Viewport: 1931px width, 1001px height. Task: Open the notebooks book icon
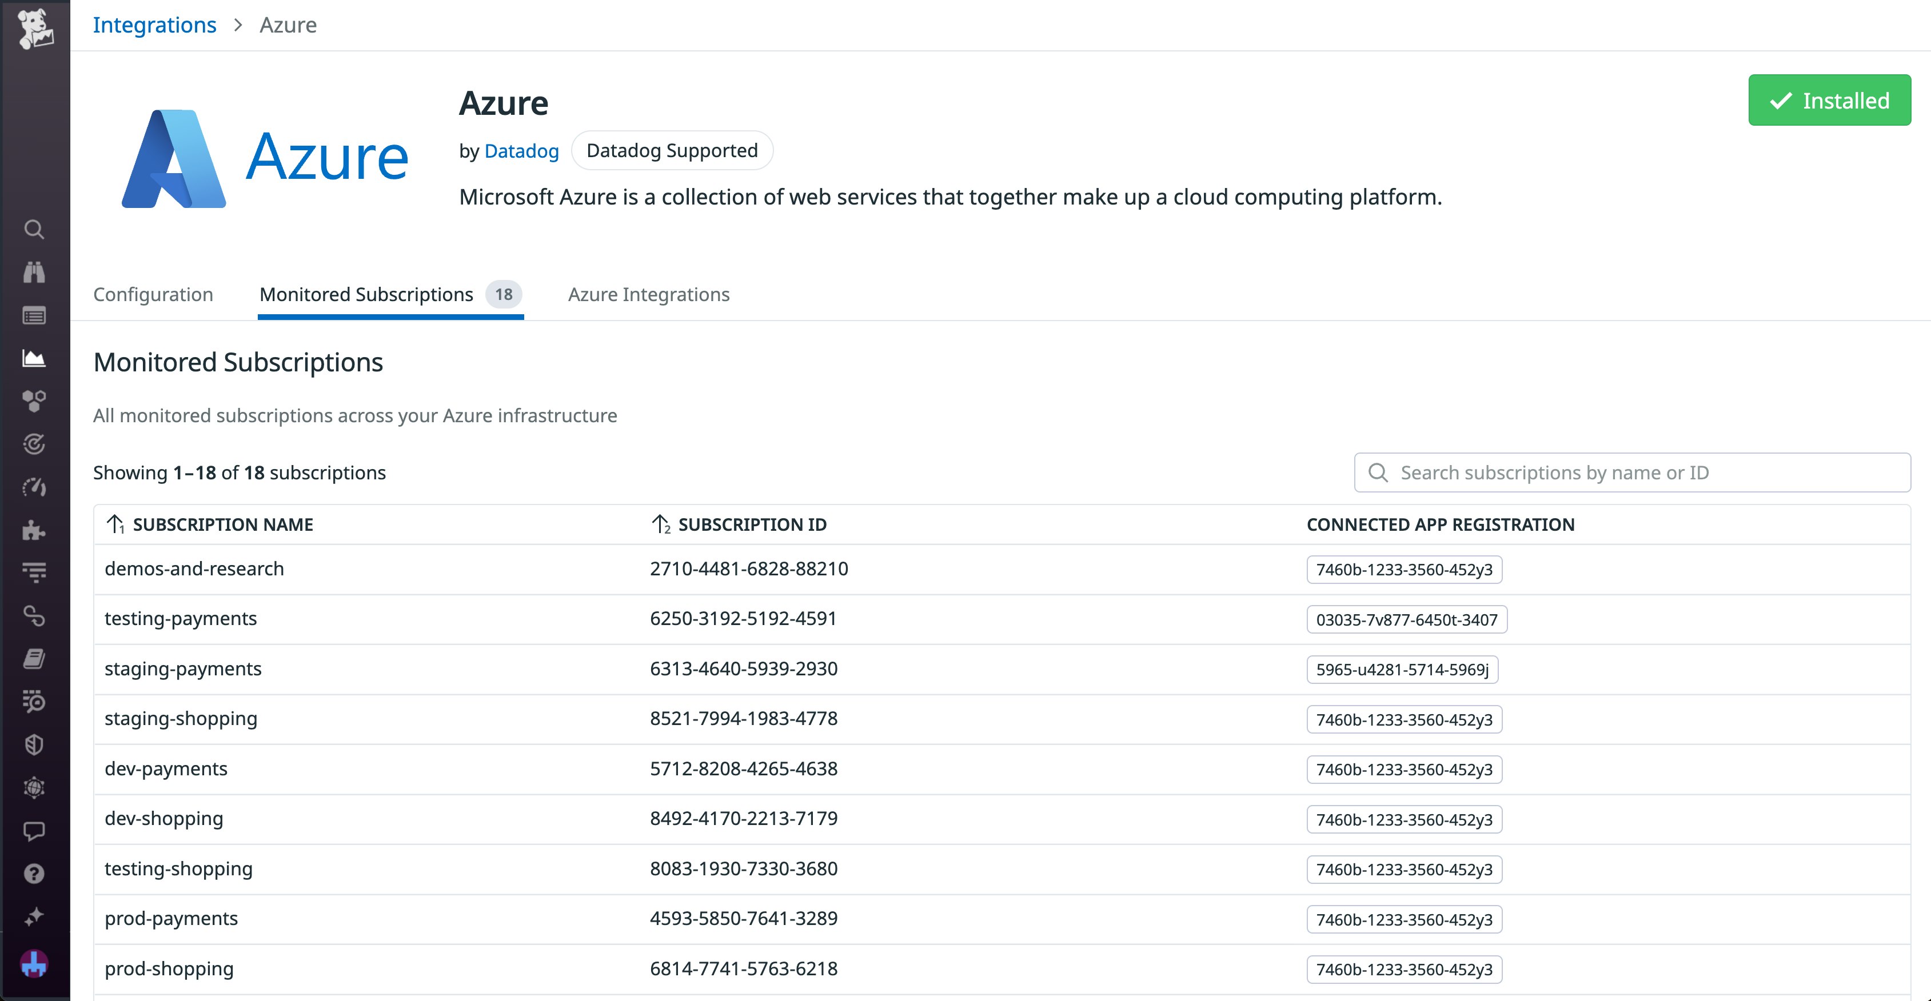click(x=34, y=659)
